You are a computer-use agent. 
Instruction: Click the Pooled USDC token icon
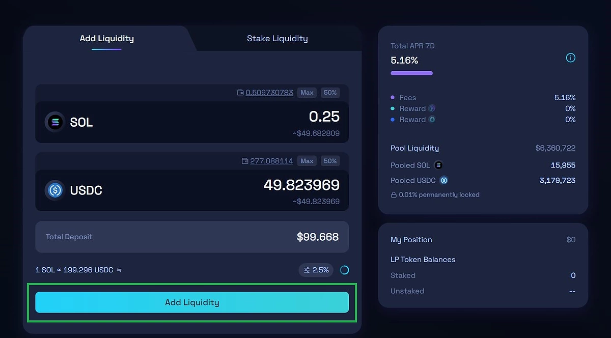point(443,180)
